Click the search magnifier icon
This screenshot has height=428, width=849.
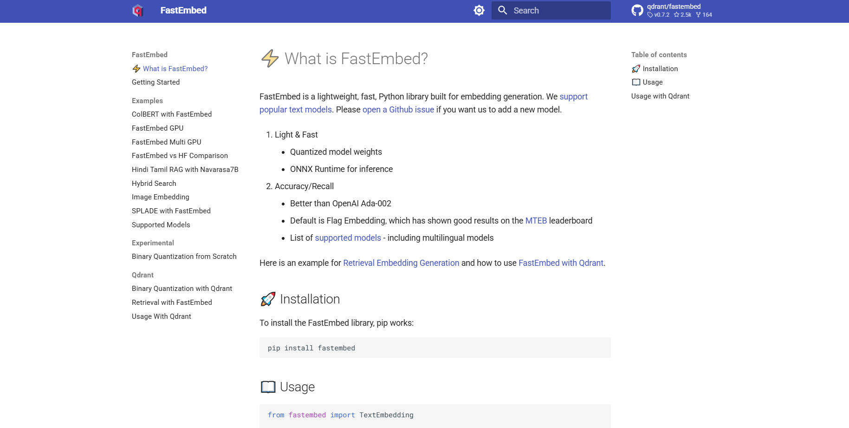tap(502, 10)
